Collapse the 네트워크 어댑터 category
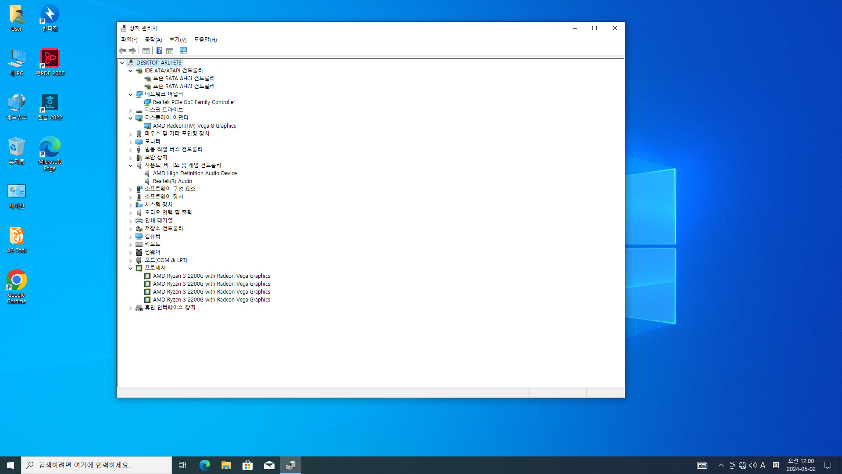This screenshot has width=842, height=474. [130, 94]
